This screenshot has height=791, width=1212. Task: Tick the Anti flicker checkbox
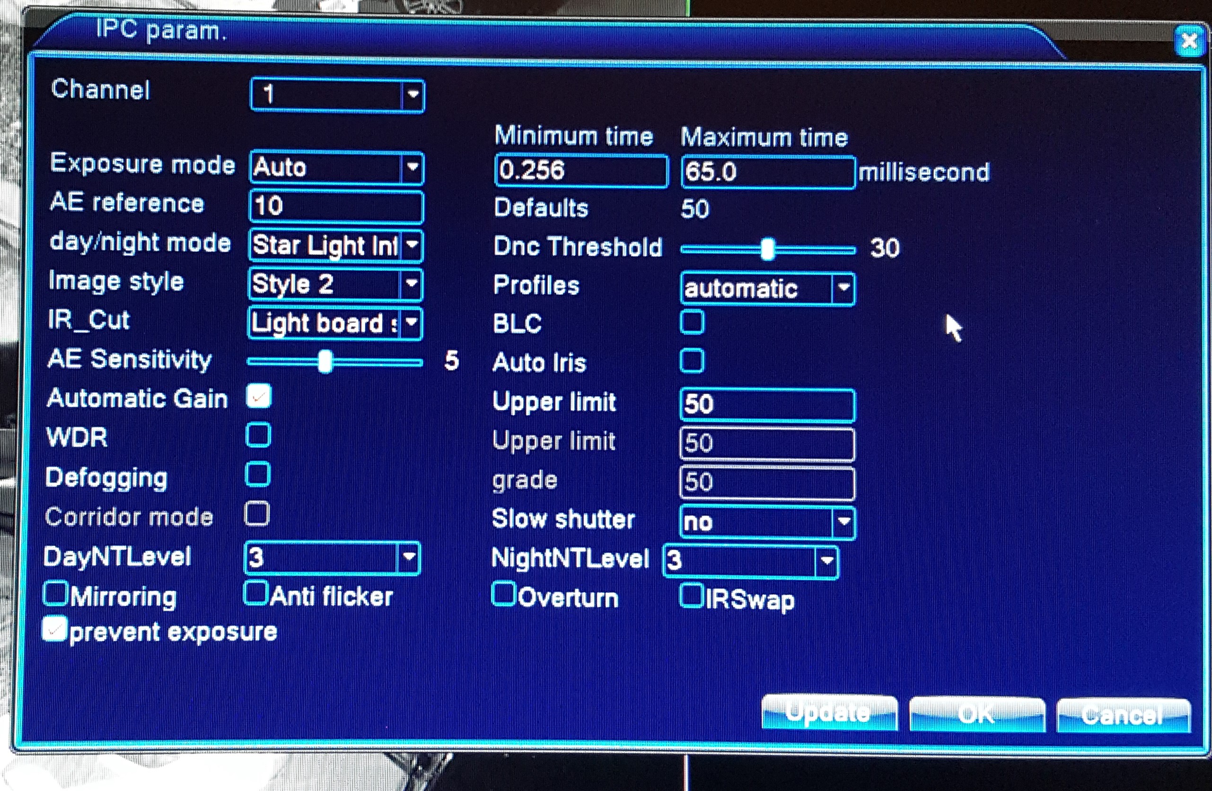pos(255,593)
